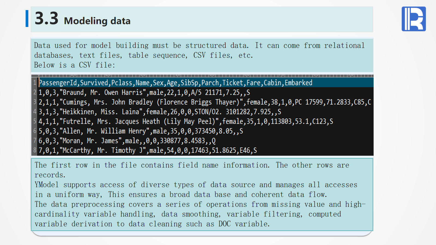Click the ruler above the CSV editor
Image resolution: width=436 pixels, height=245 pixels.
coord(202,76)
